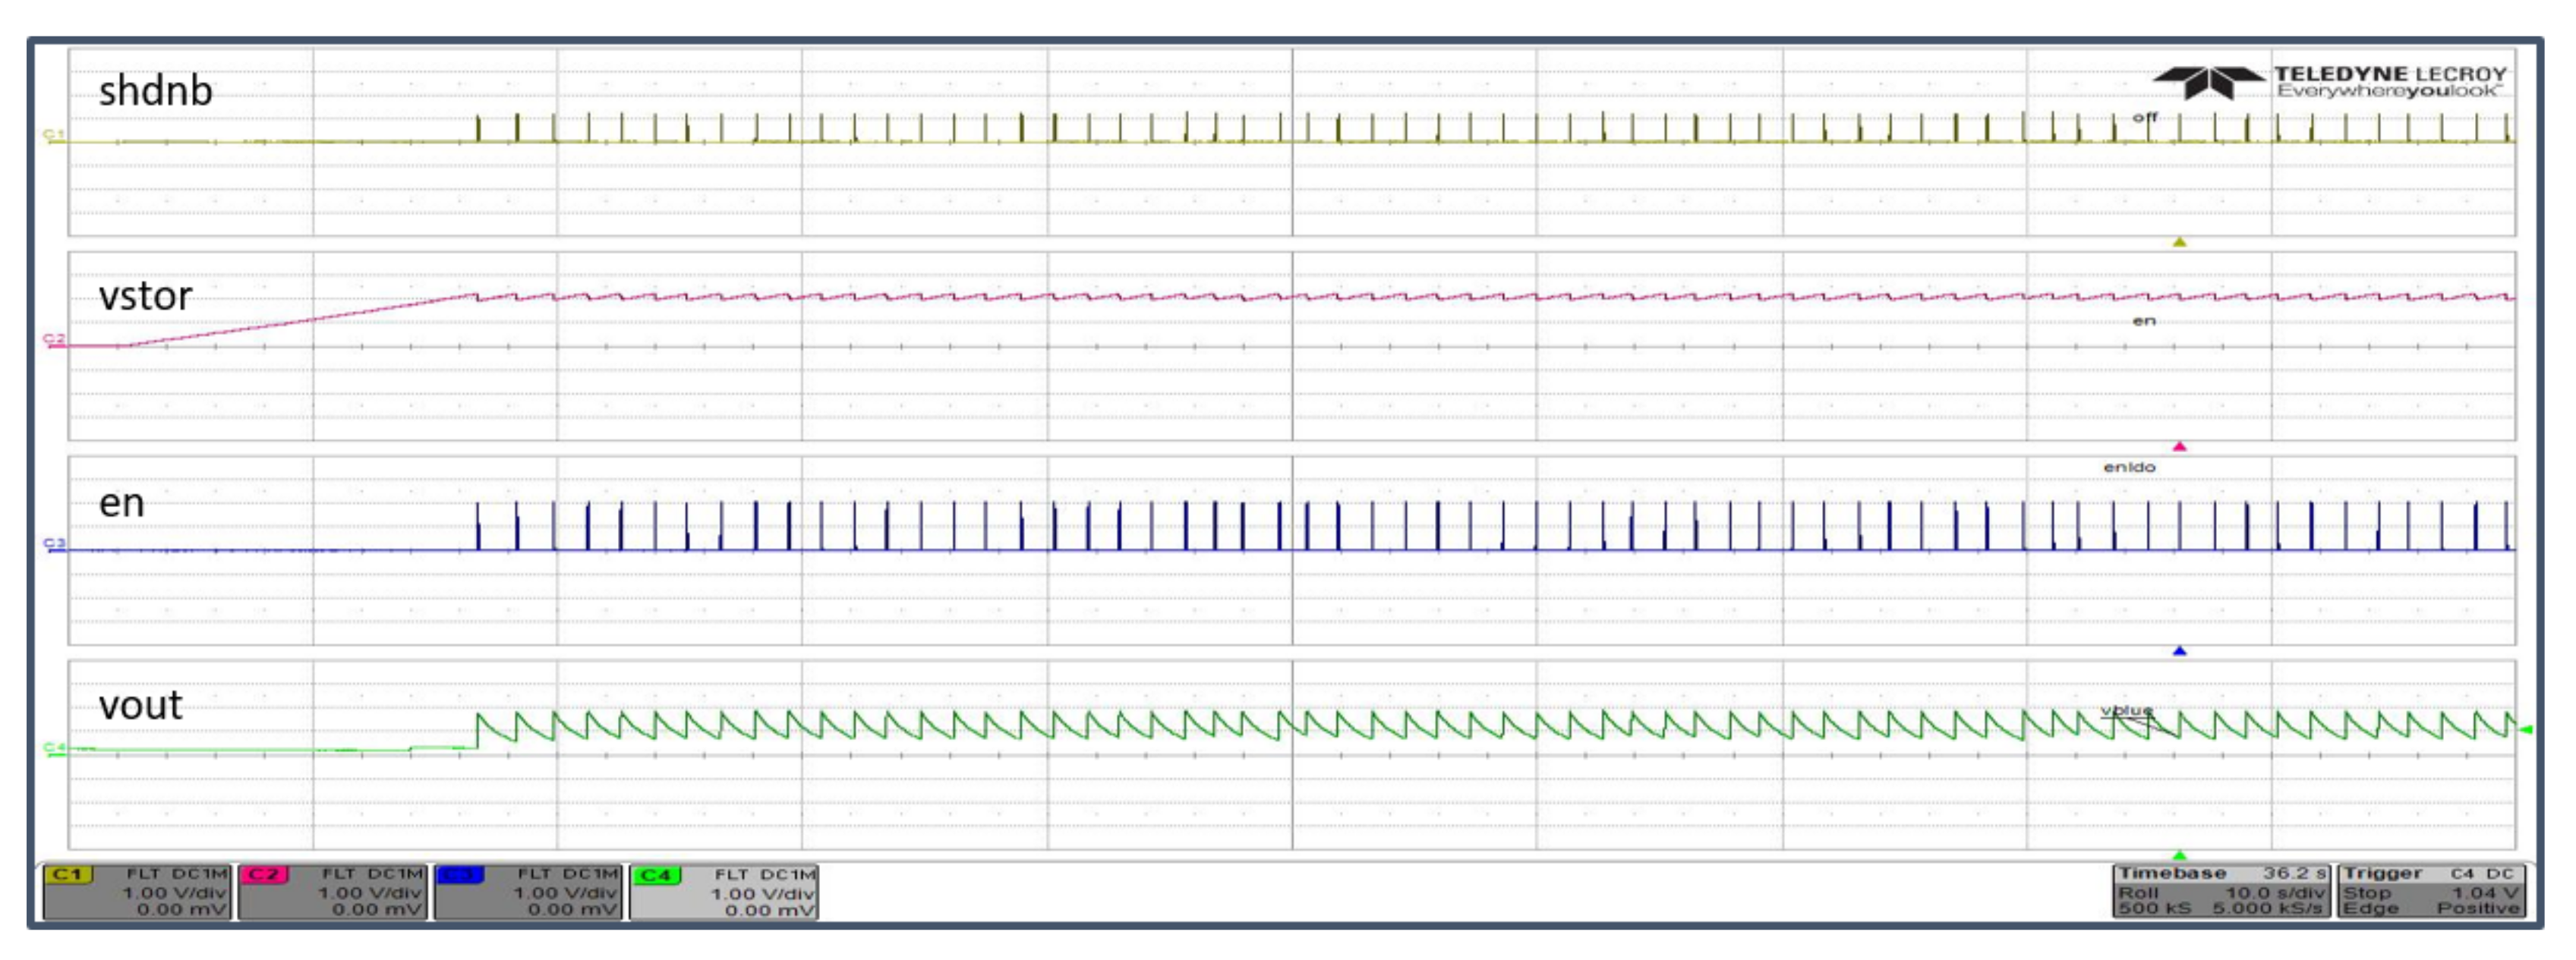The height and width of the screenshot is (960, 2576).
Task: Click the pink C2 channel badge
Action: click(x=264, y=875)
